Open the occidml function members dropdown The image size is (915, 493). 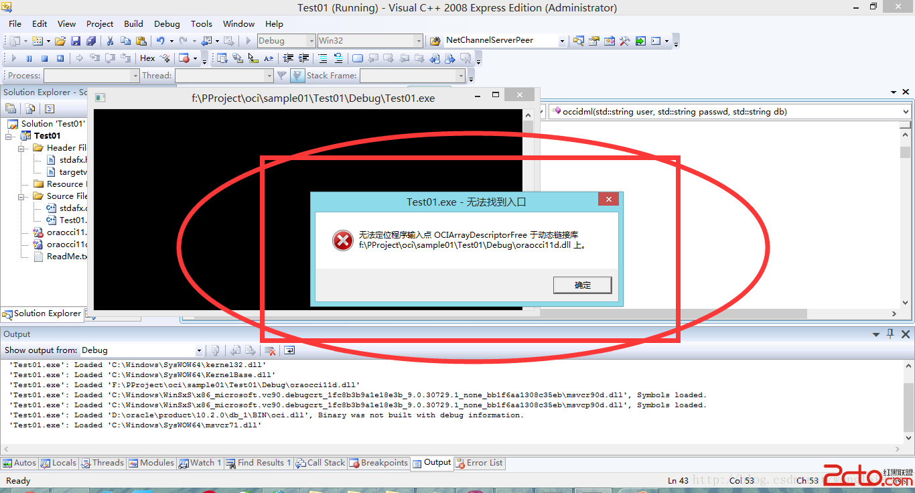729,112
